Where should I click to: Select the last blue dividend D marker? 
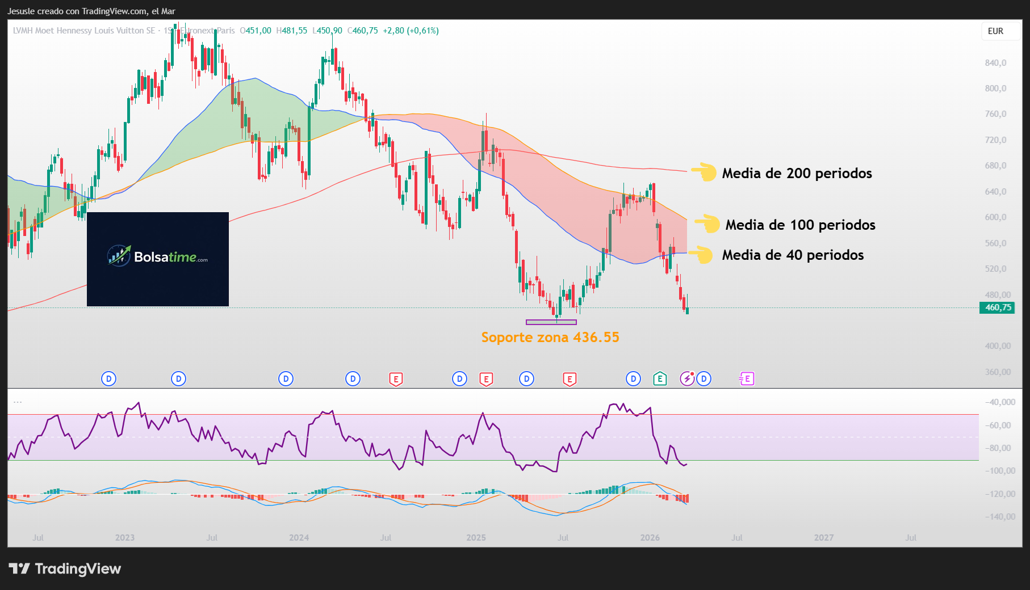(x=704, y=379)
